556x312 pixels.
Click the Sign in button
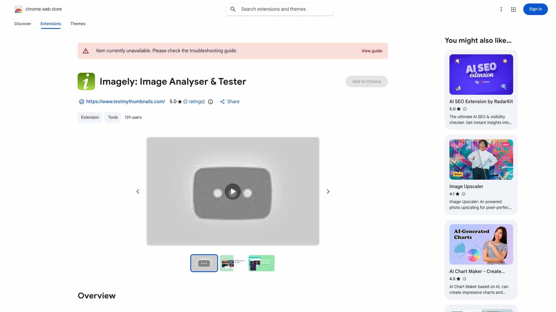[x=535, y=9]
